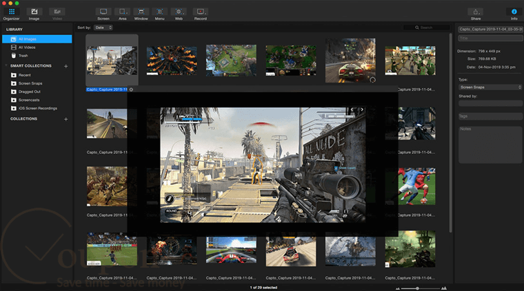This screenshot has height=291, width=524.
Task: Close the quick look preview
Action: click(x=131, y=89)
